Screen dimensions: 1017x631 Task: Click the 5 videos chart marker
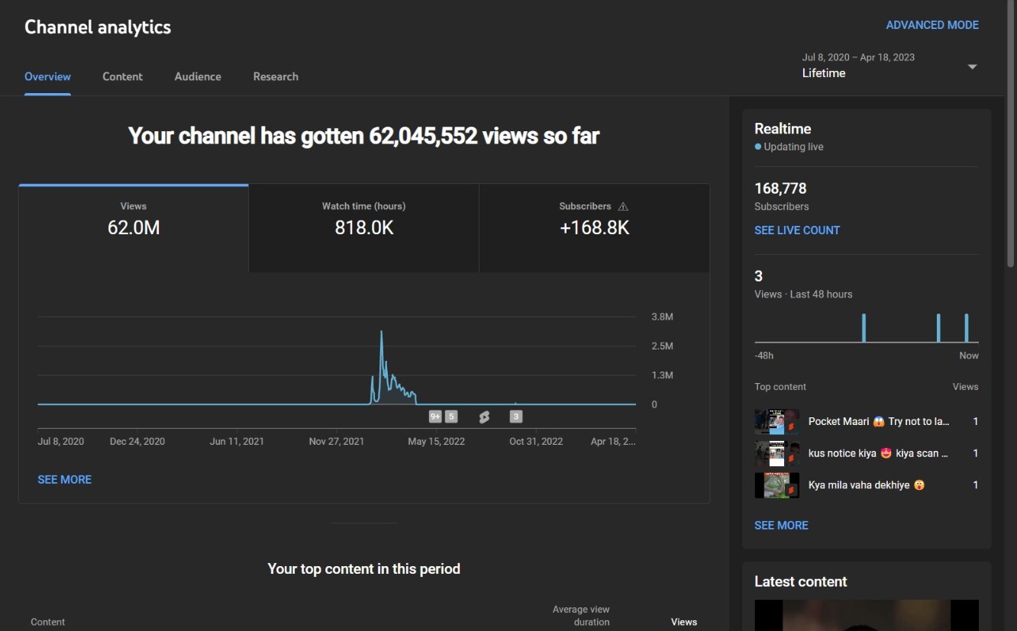(x=451, y=417)
